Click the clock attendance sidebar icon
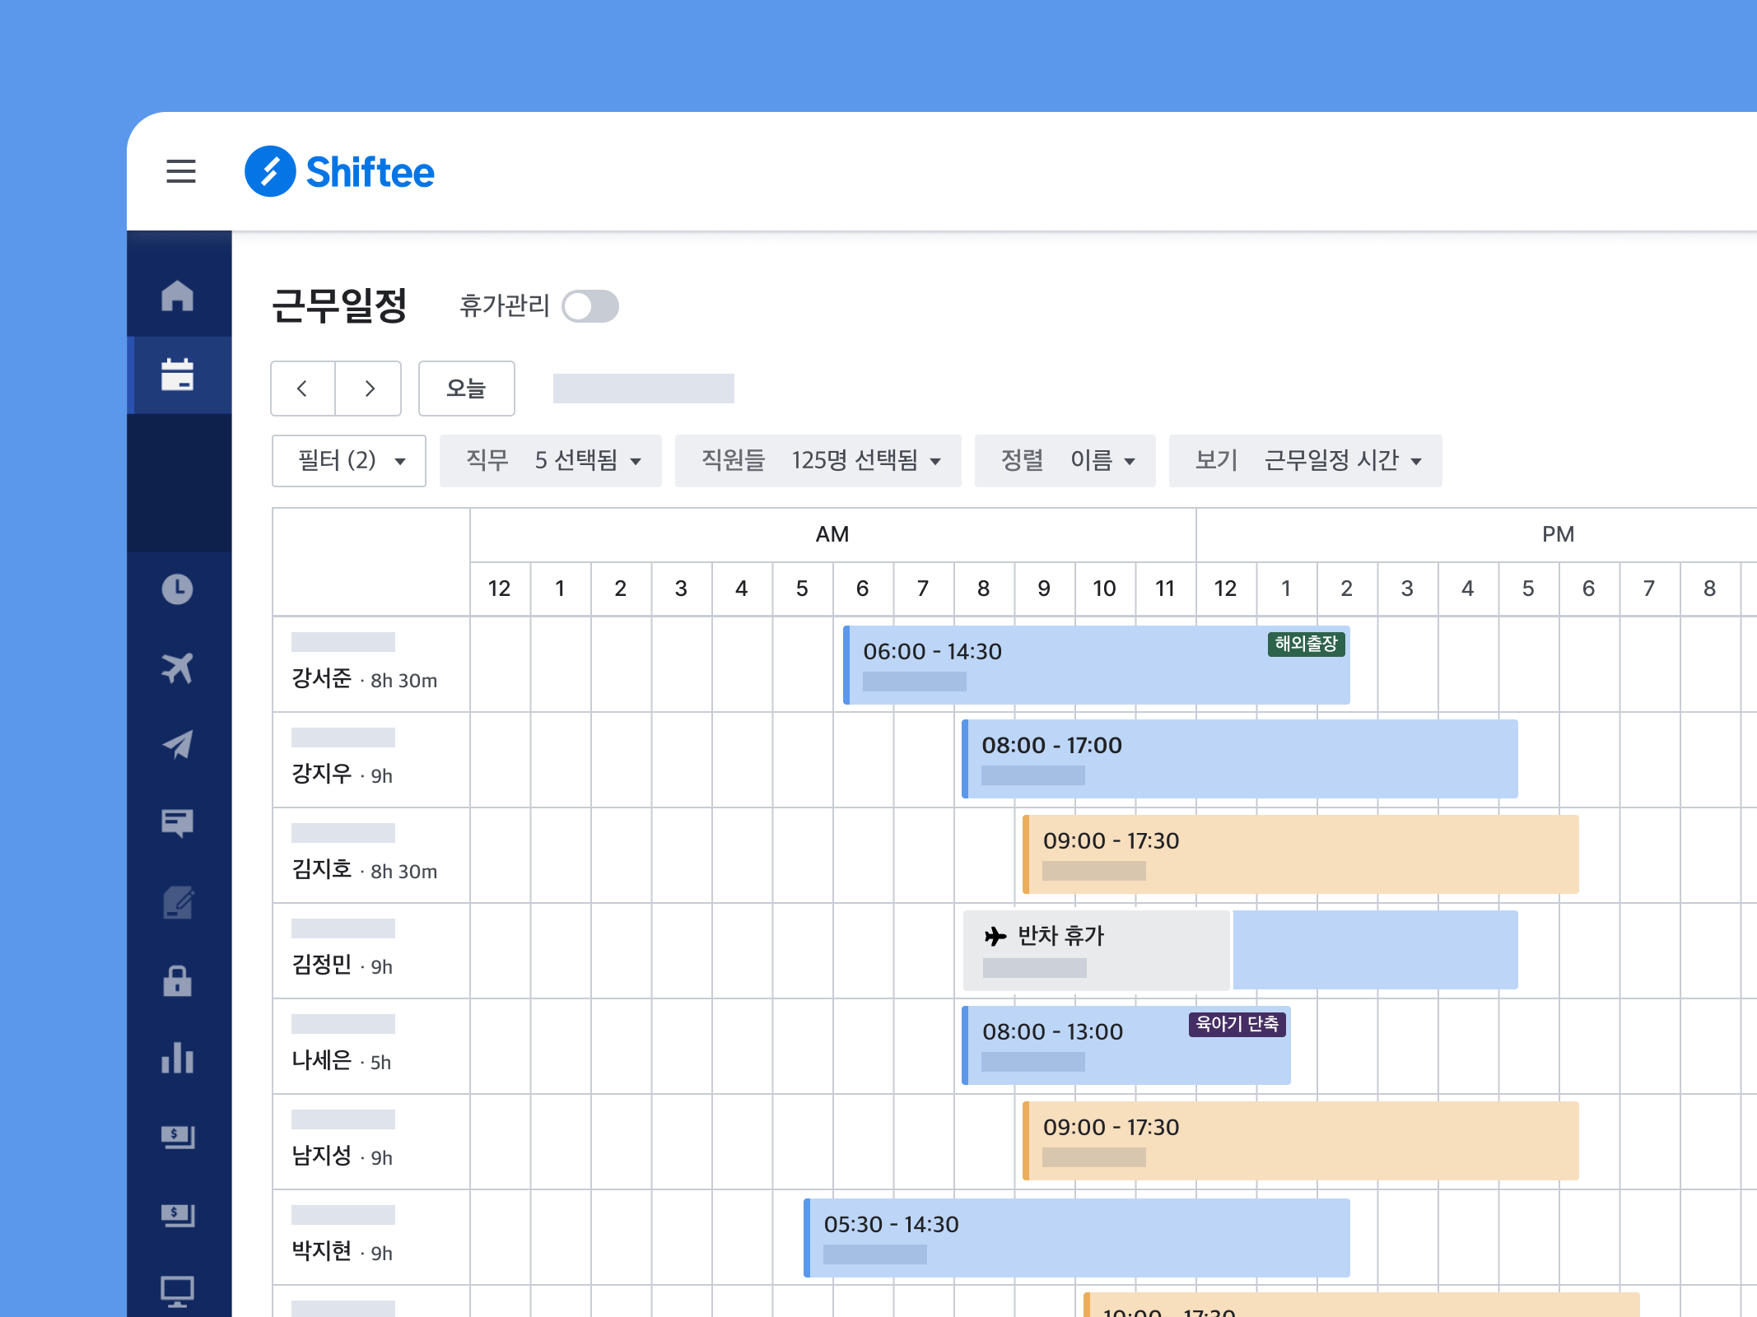 point(178,589)
